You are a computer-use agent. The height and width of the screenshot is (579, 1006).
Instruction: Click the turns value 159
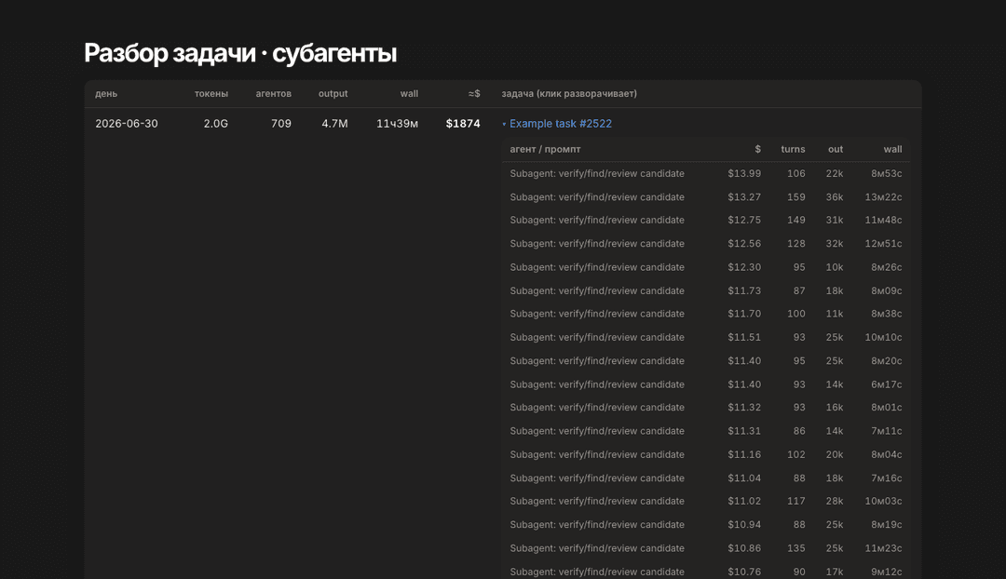tap(796, 197)
